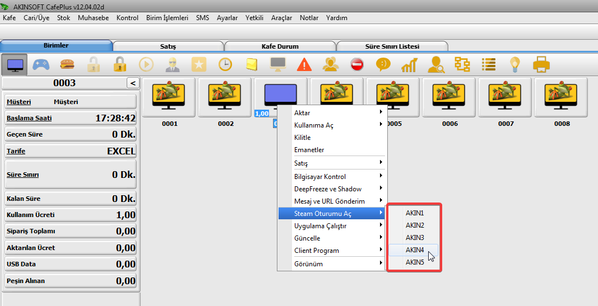This screenshot has width=598, height=306.
Task: Click the clock toolbar icon
Action: (x=225, y=65)
